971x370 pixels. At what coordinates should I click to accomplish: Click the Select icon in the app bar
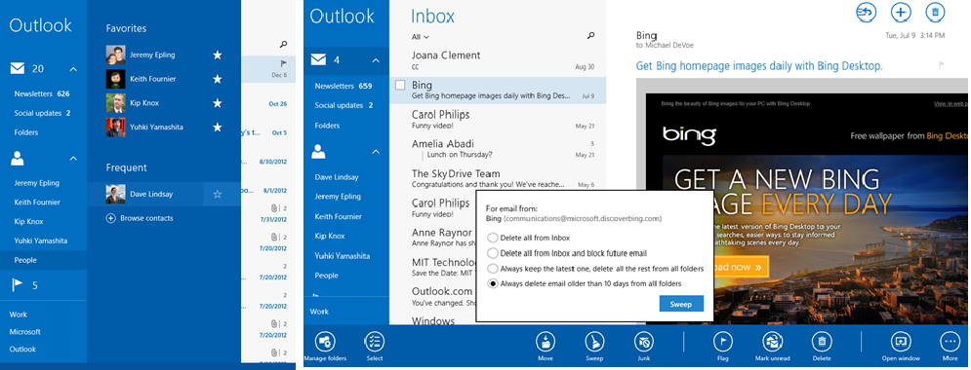(374, 342)
